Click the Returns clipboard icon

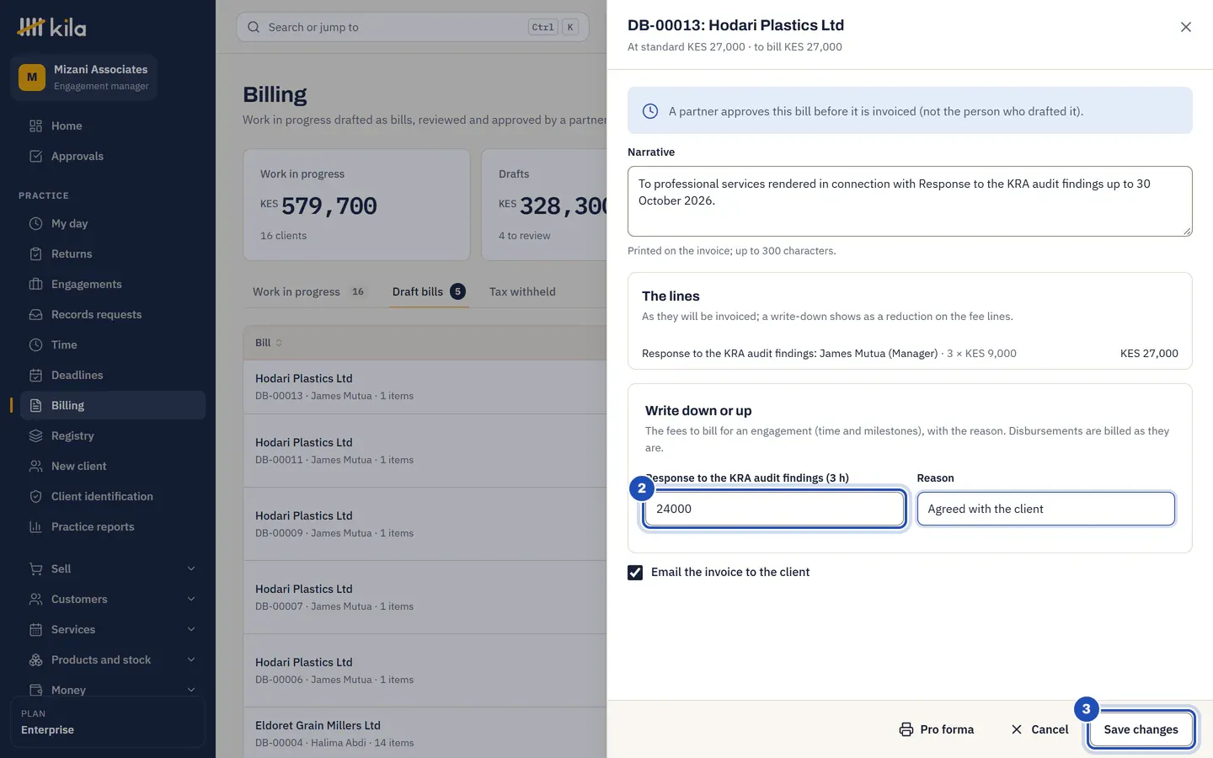35,254
